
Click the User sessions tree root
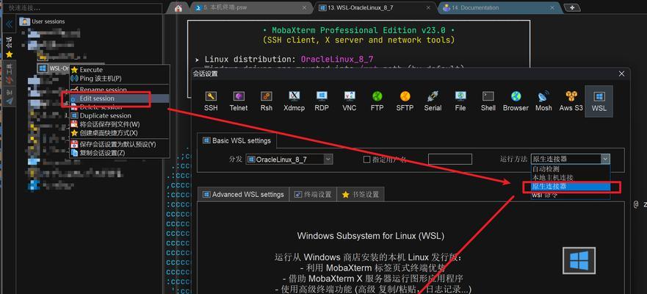(43, 21)
